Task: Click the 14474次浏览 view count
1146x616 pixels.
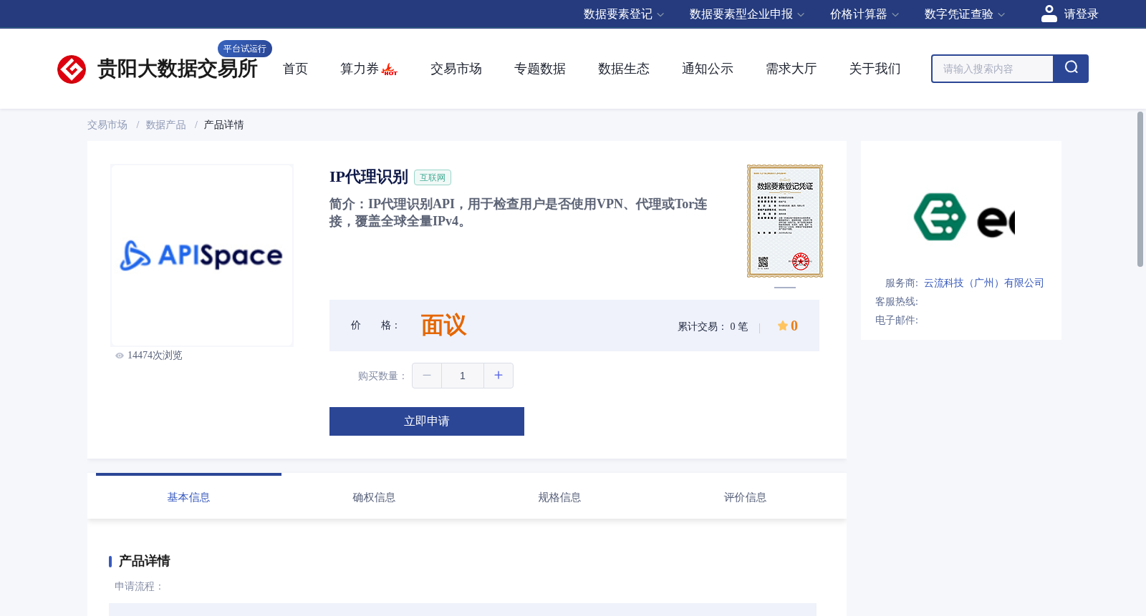Action: click(x=155, y=356)
